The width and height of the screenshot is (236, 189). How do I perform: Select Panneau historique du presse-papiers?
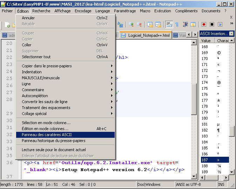click(x=65, y=141)
